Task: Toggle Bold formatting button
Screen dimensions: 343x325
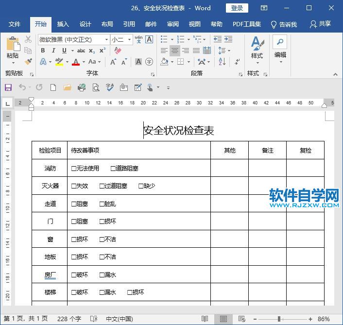Action: pyautogui.click(x=43, y=51)
